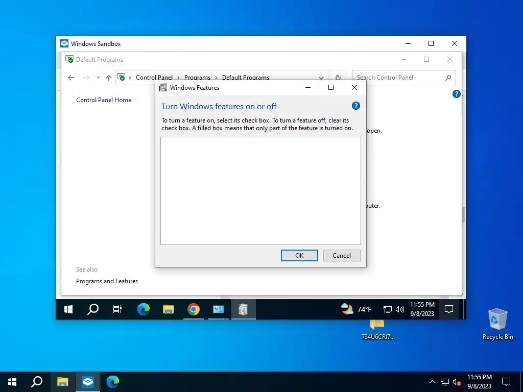Open network icon in sandbox tray
Viewport: 523px width, 392px height.
pyautogui.click(x=387, y=309)
